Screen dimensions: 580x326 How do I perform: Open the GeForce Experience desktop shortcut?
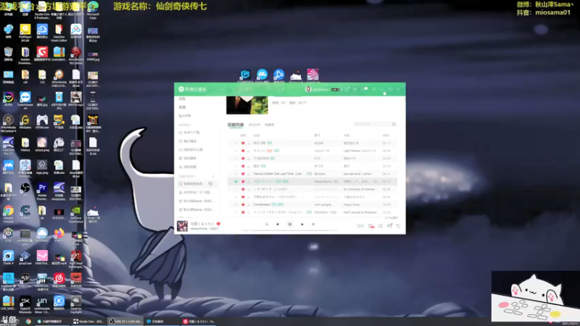pyautogui.click(x=76, y=214)
